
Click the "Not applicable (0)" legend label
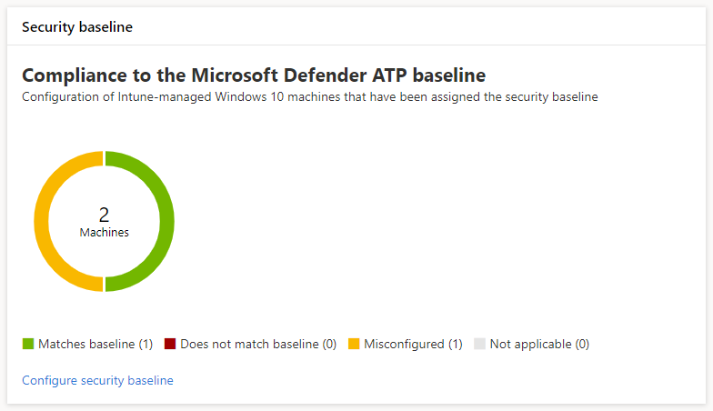(x=539, y=345)
